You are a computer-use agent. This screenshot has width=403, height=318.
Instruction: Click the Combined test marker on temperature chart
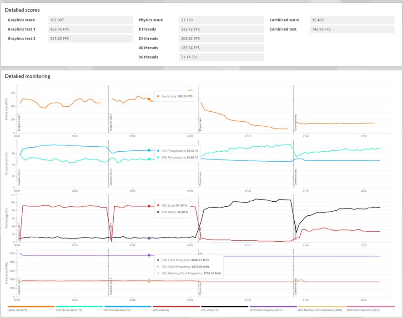(295, 177)
